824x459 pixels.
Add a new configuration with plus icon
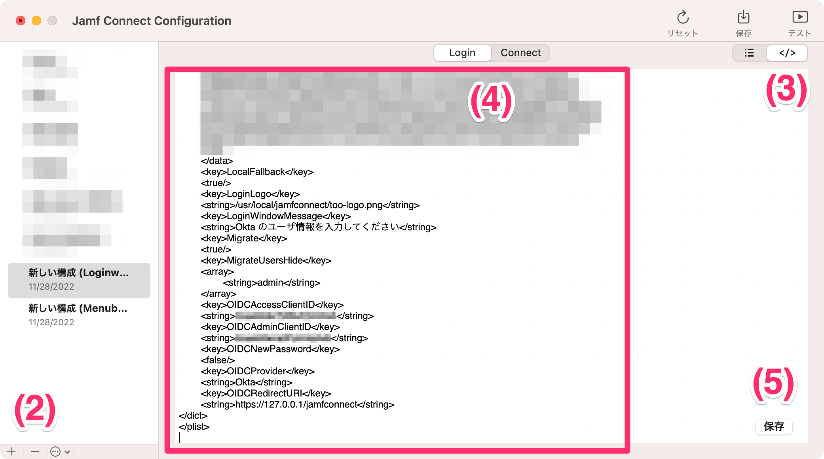11,451
